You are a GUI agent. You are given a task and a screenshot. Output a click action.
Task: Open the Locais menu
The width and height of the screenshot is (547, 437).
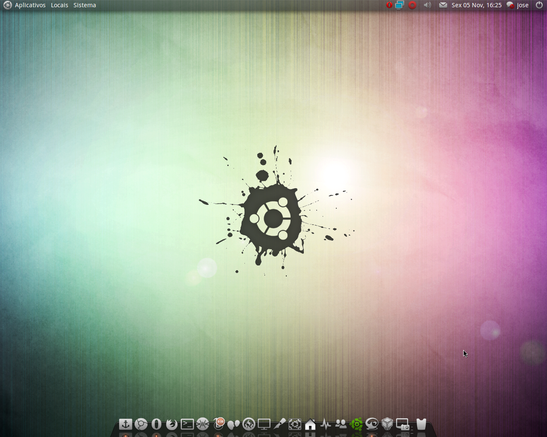point(59,5)
